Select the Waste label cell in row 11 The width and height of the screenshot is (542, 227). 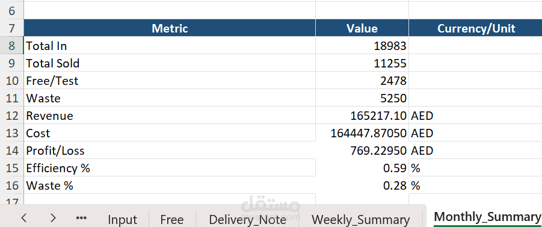(170, 98)
